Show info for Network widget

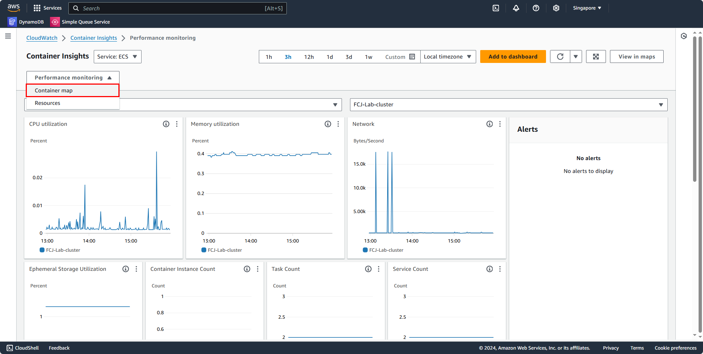[490, 124]
